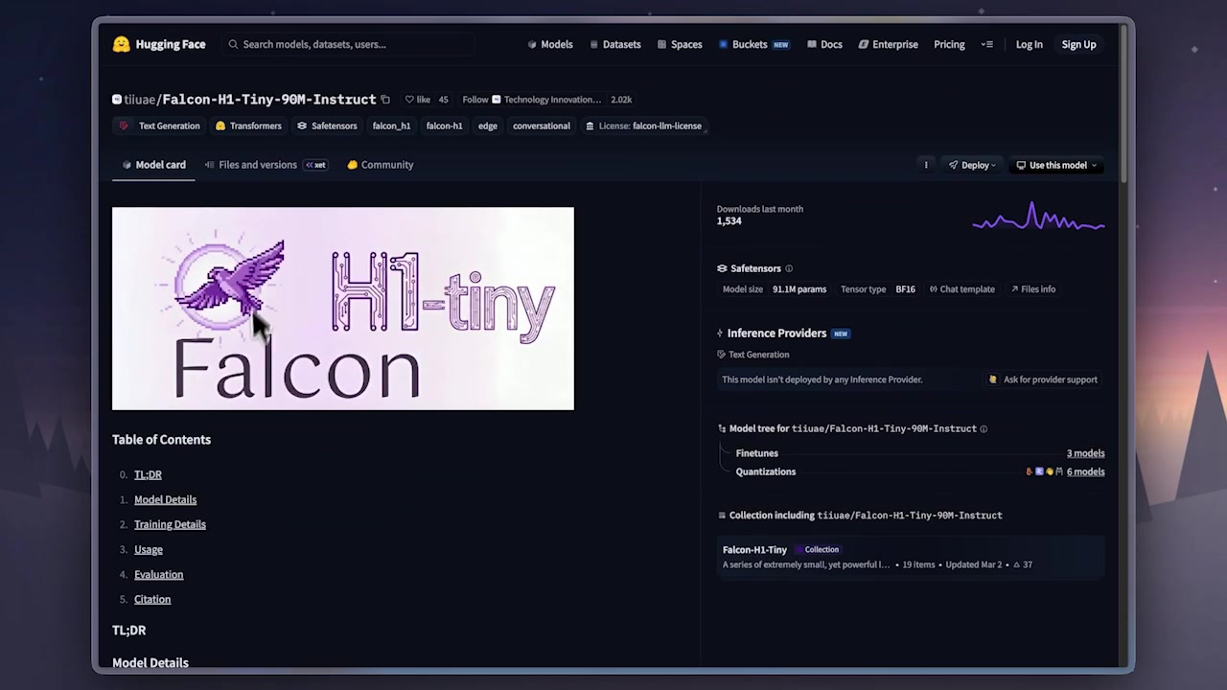This screenshot has width=1227, height=690.
Task: Jump to Training Details in contents
Action: (170, 524)
